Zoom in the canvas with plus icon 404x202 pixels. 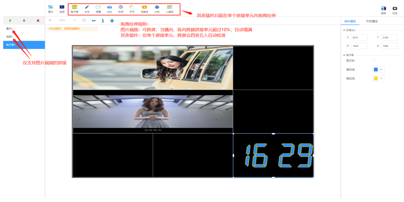tap(50, 20)
